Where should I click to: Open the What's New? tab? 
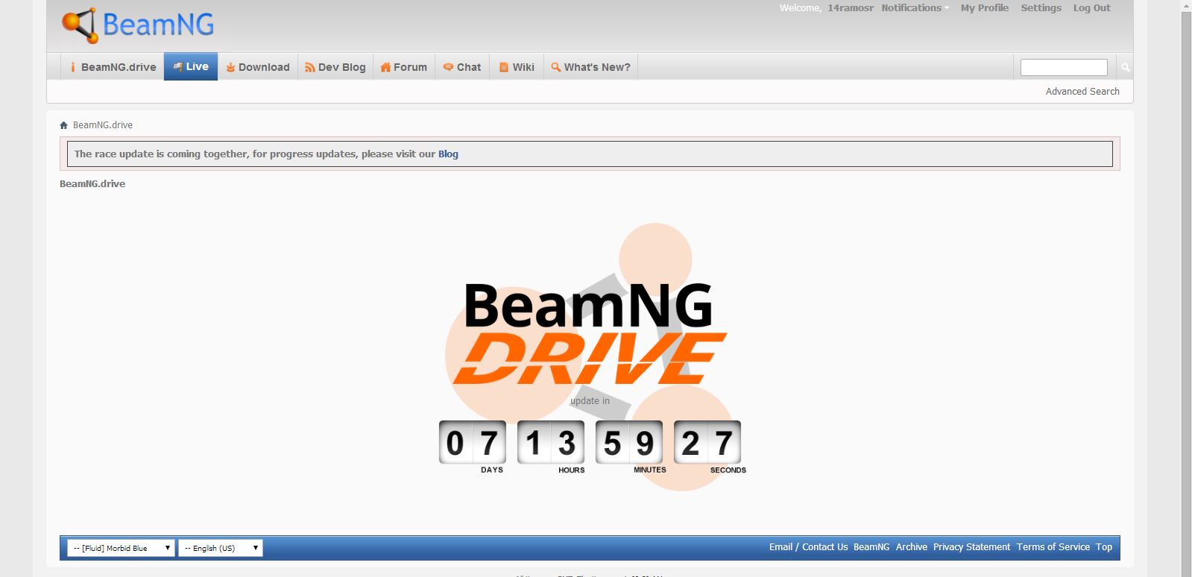pyautogui.click(x=590, y=67)
